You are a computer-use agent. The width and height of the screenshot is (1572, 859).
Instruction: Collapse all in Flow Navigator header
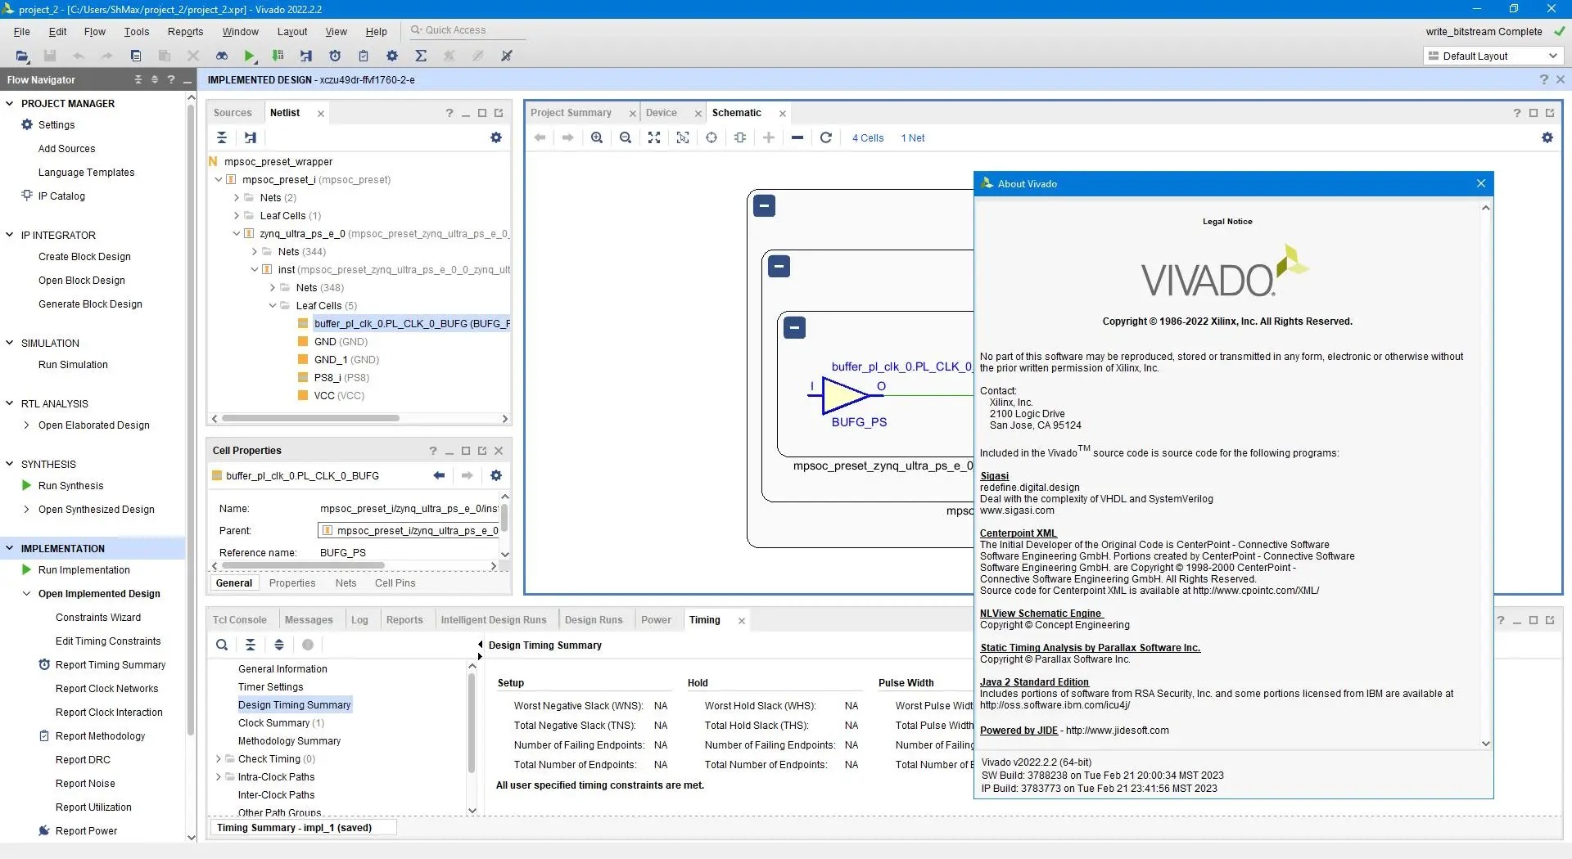coord(138,79)
